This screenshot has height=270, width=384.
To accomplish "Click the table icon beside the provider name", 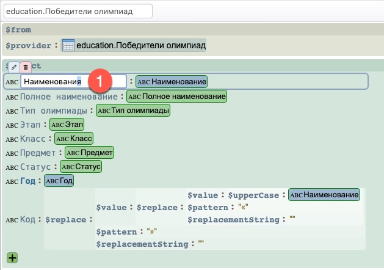I will 68,45.
